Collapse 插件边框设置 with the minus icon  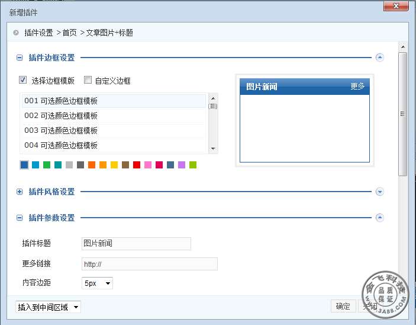tap(20, 58)
